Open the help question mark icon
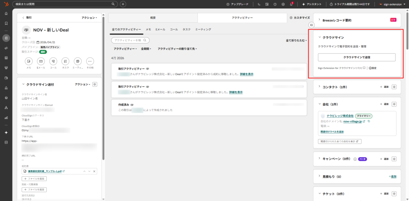409x201 pixels. [x=275, y=4]
